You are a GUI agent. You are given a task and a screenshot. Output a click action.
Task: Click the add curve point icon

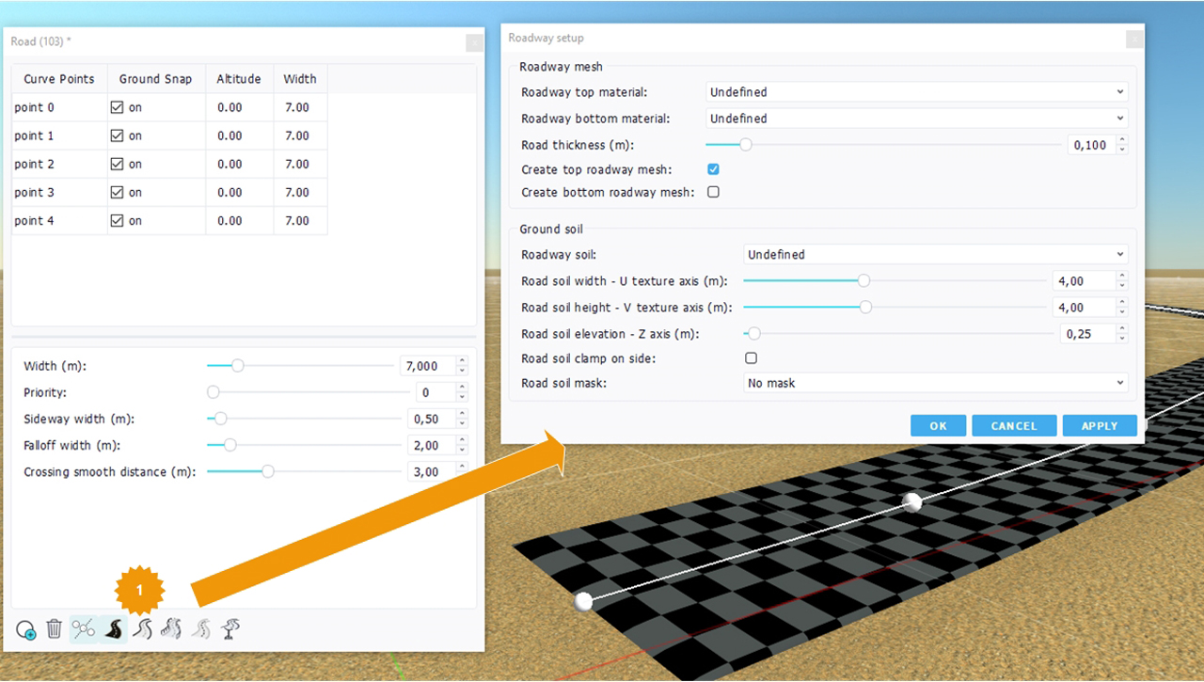[x=26, y=629]
